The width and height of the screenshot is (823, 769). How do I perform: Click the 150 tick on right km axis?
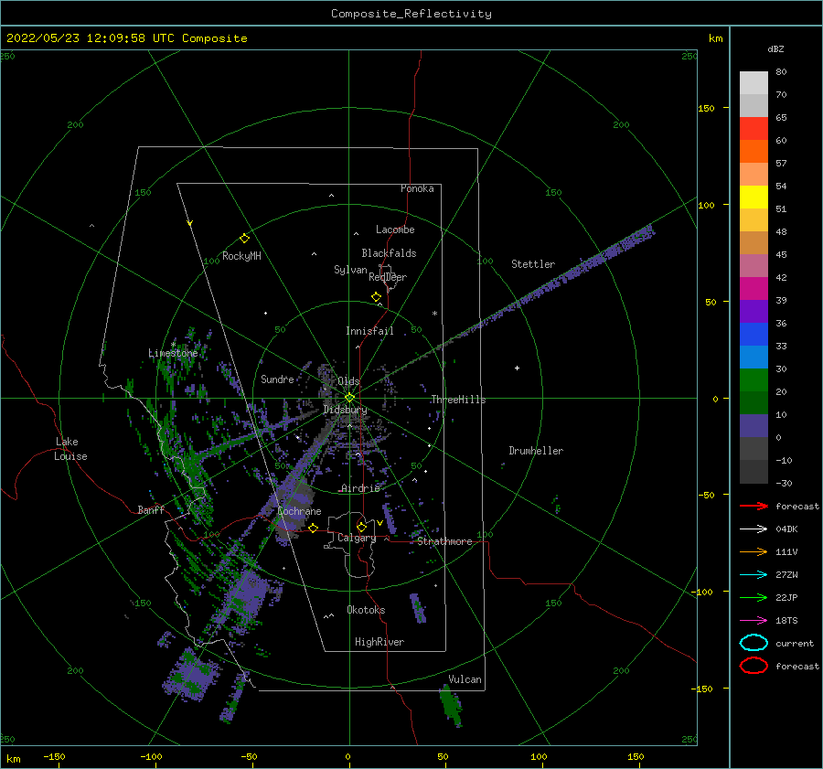point(706,108)
